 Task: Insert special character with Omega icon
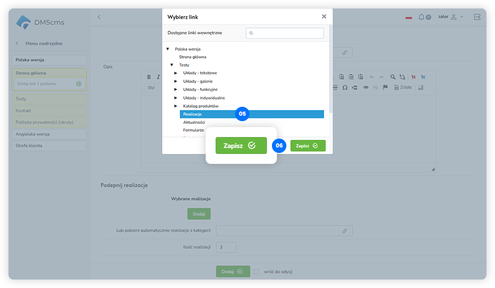coord(345,87)
